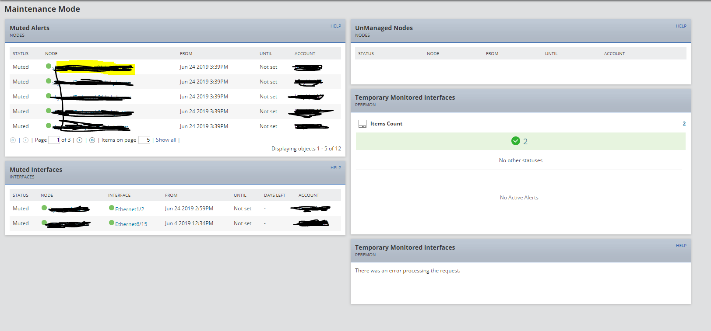This screenshot has height=331, width=711.
Task: Click INTERFACE column header in Muted Interfaces
Action: 120,195
